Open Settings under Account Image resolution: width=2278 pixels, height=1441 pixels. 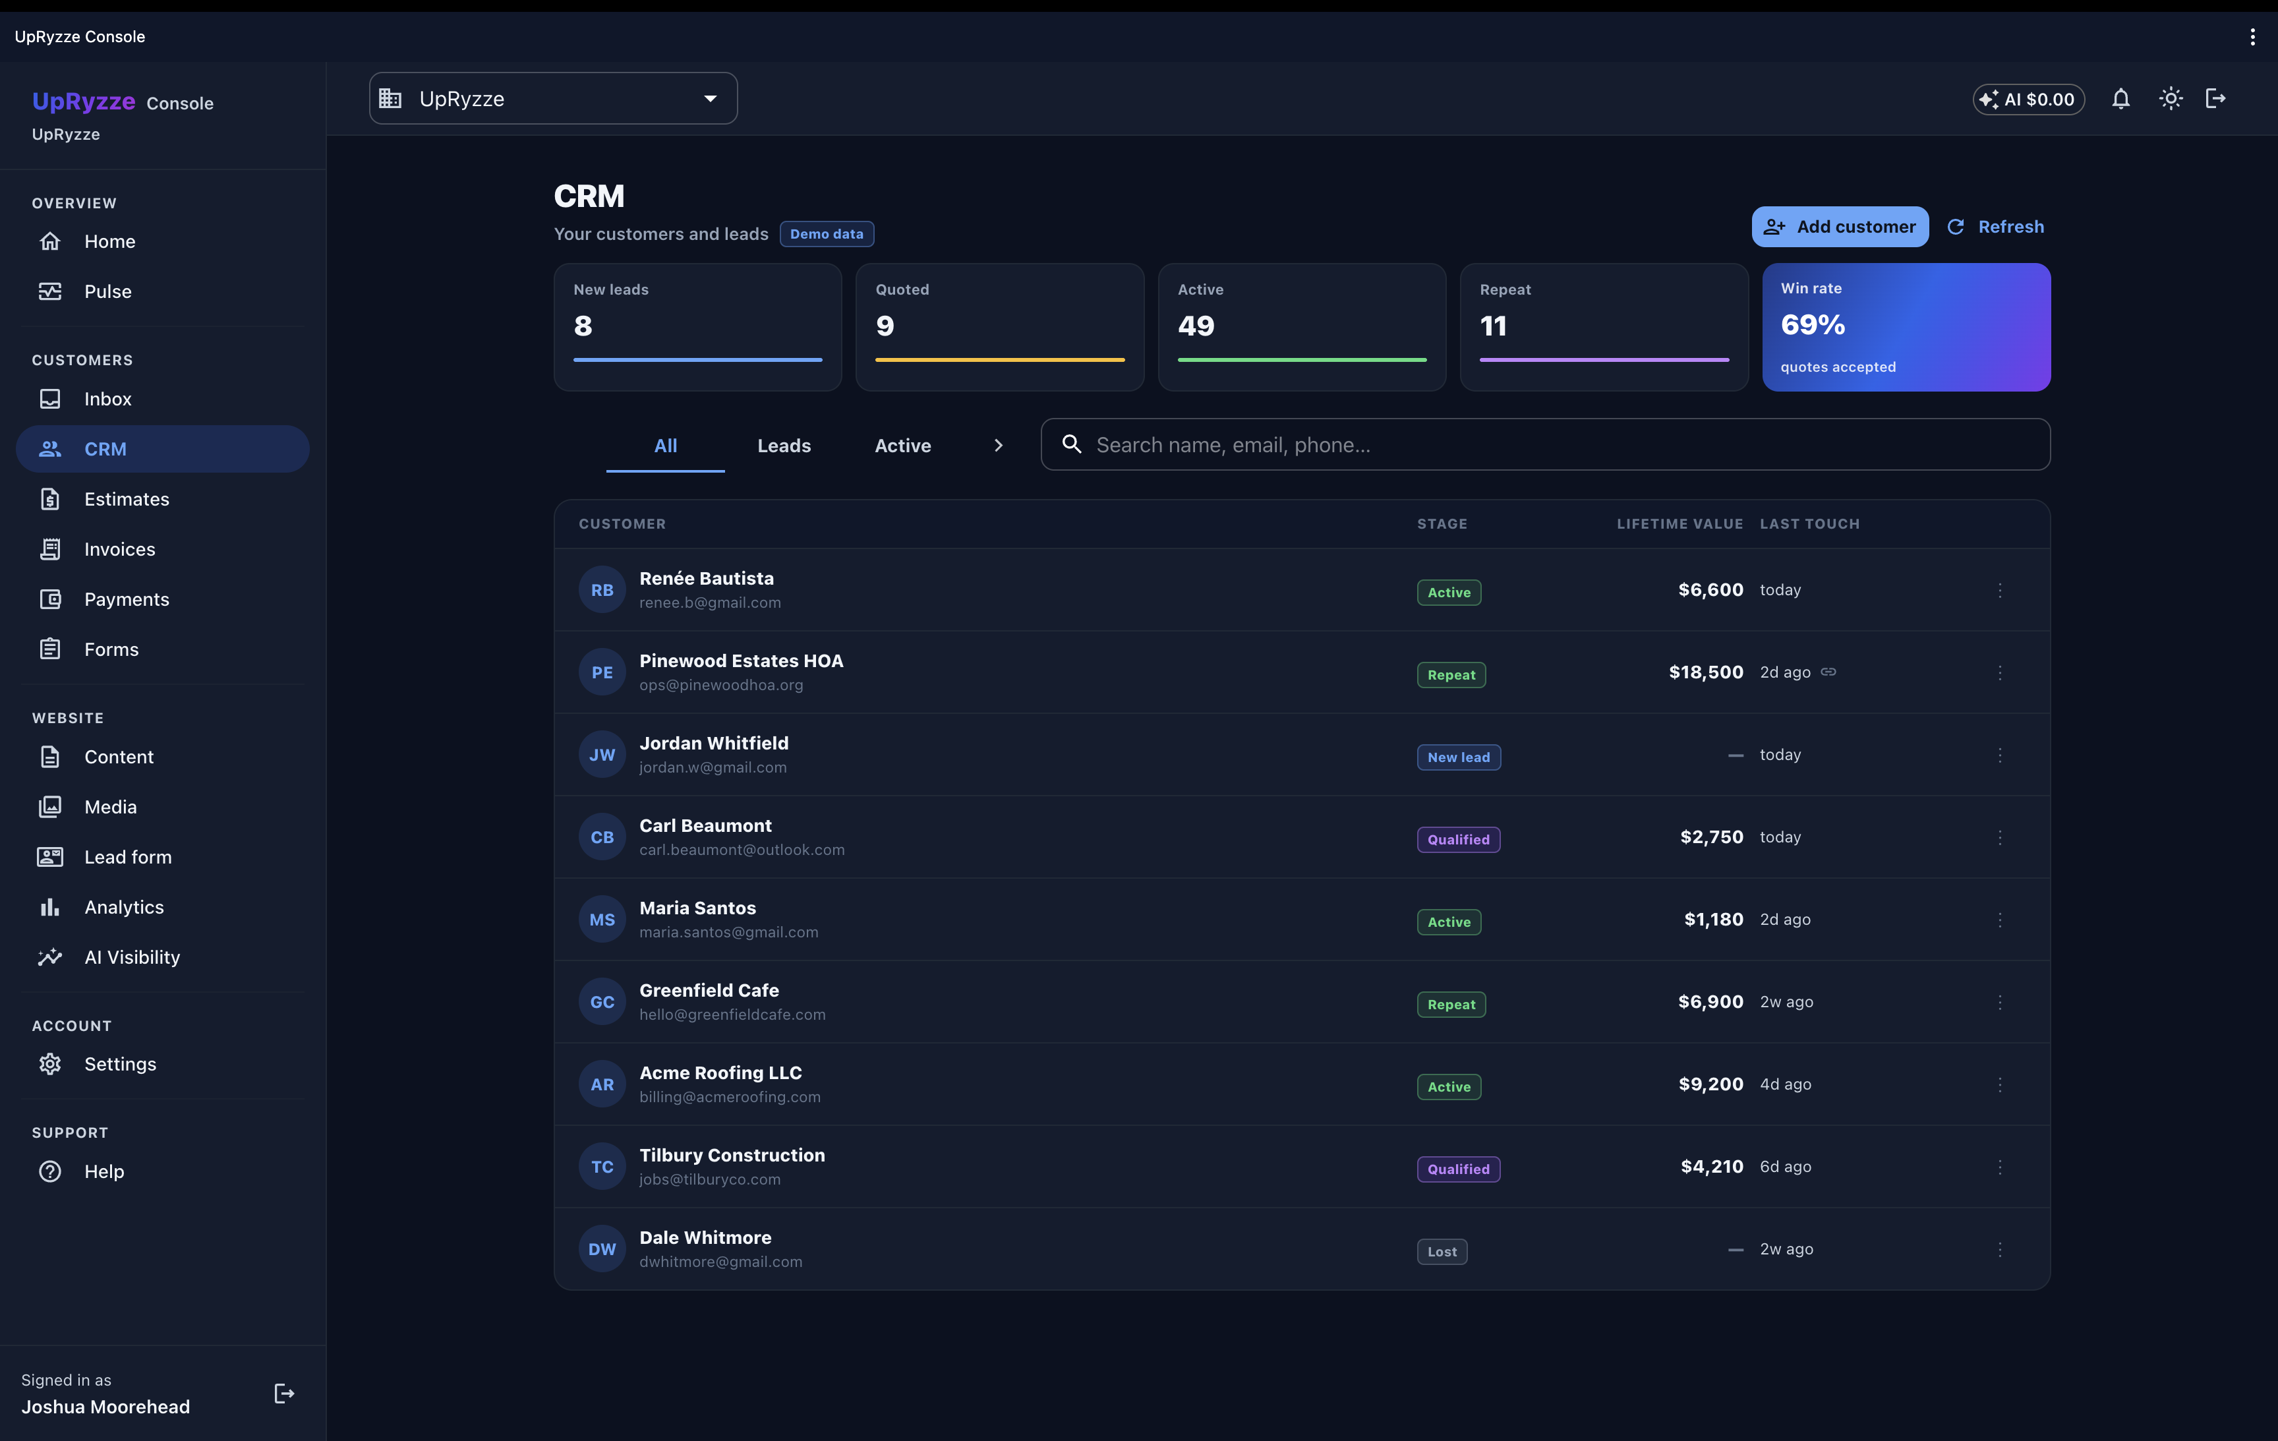tap(161, 1065)
